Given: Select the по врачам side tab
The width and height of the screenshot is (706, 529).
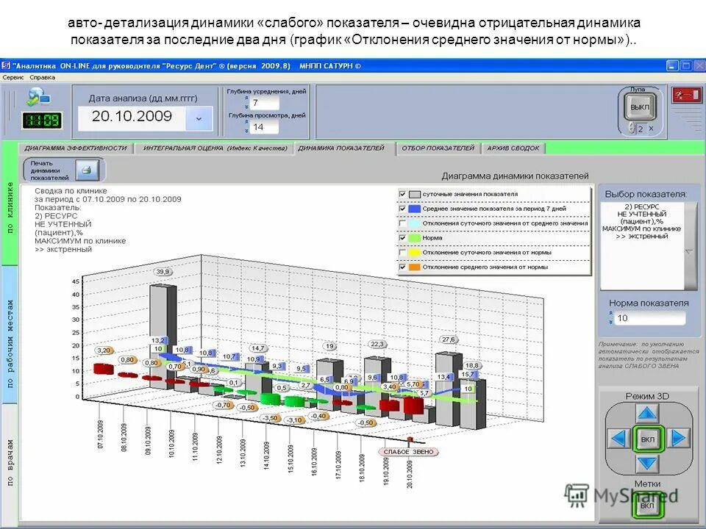Looking at the screenshot, I should [x=10, y=464].
